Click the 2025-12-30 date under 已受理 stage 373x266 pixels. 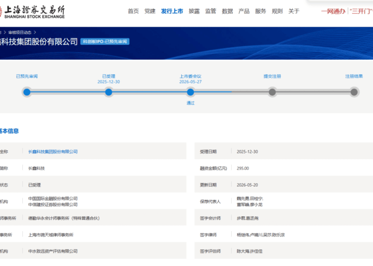(x=109, y=81)
